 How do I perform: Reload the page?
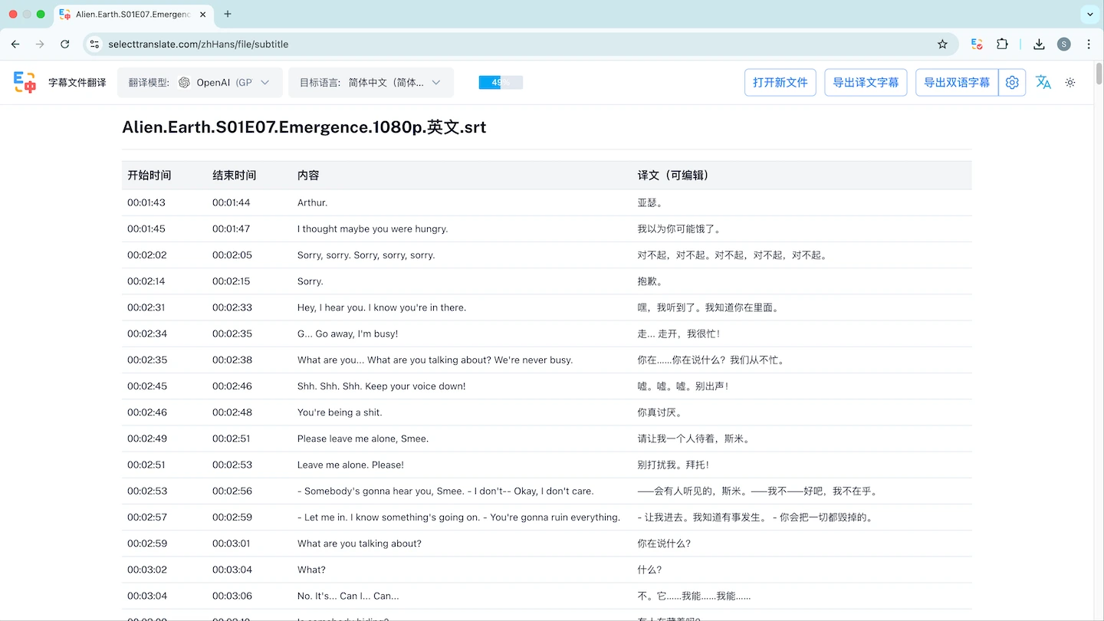[x=65, y=44]
